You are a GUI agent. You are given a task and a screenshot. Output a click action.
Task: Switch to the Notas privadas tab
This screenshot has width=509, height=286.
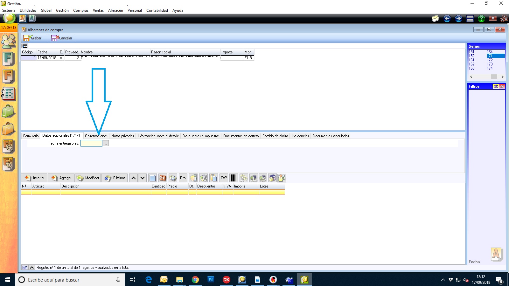(123, 136)
